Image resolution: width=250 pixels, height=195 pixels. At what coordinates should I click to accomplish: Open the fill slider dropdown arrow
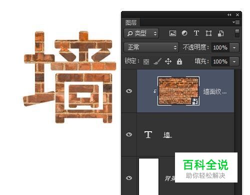234,61
